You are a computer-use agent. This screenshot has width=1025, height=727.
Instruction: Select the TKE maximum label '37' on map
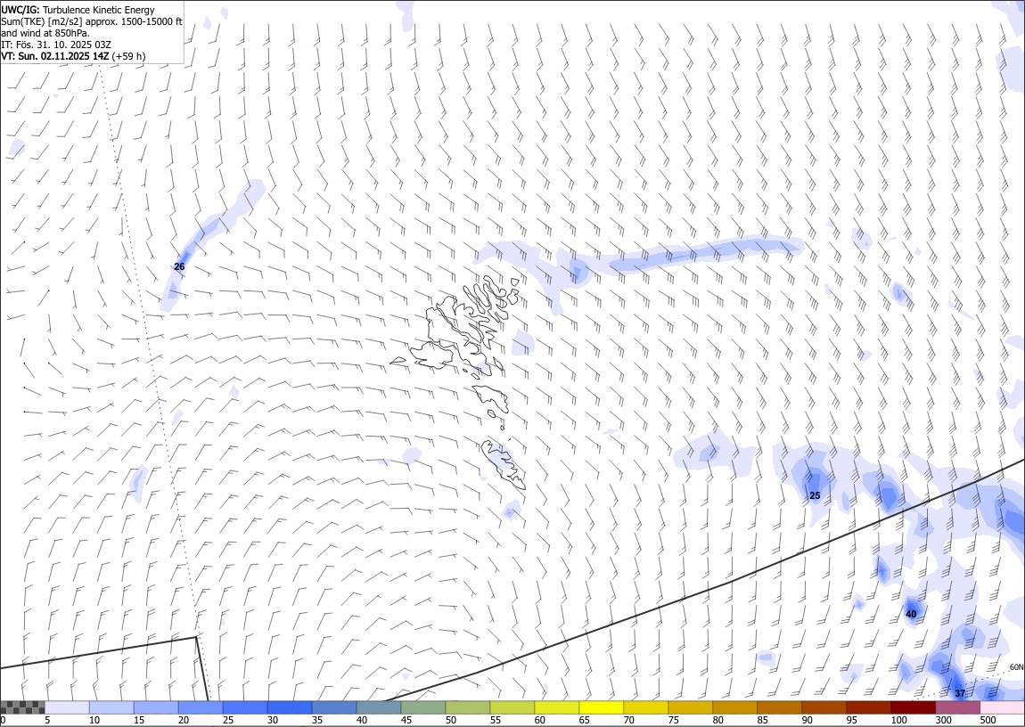click(x=960, y=694)
